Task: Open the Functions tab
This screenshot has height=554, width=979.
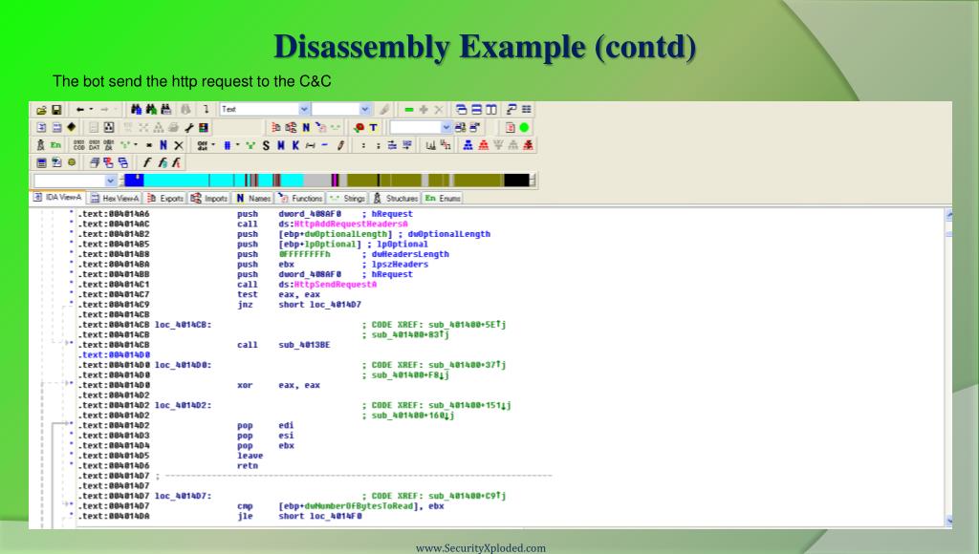Action: point(300,199)
